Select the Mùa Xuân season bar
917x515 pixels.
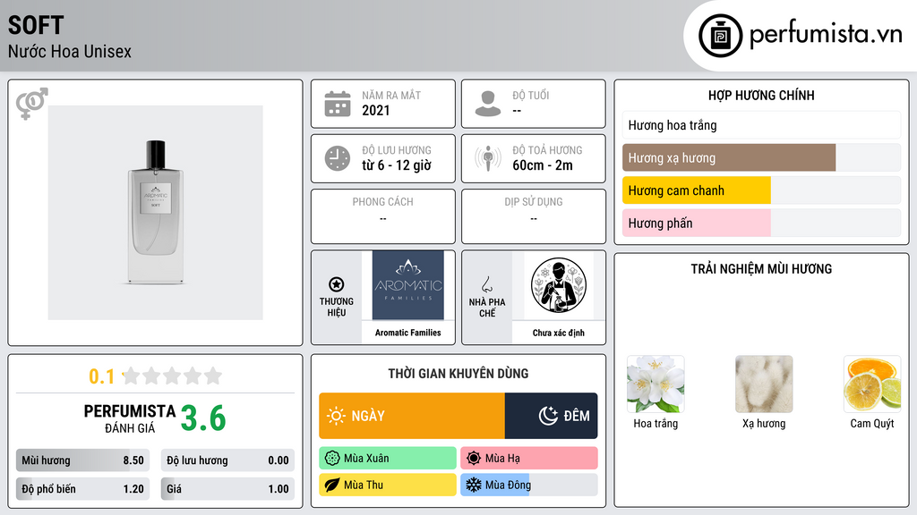[x=388, y=459]
